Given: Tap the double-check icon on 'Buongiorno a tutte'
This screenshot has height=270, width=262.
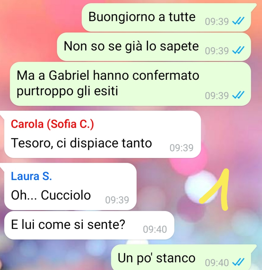Looking at the screenshot, I should [238, 21].
